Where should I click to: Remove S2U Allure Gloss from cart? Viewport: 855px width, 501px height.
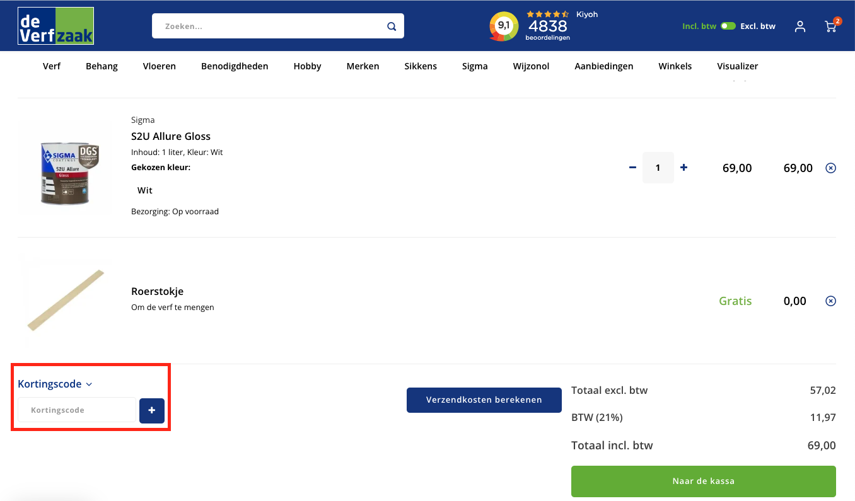(831, 168)
